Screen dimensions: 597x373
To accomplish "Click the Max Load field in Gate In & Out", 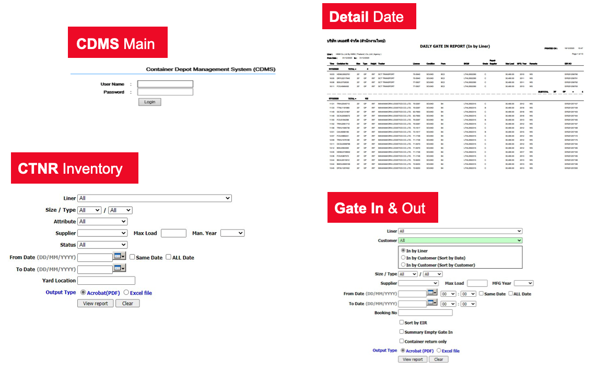I will 477,283.
